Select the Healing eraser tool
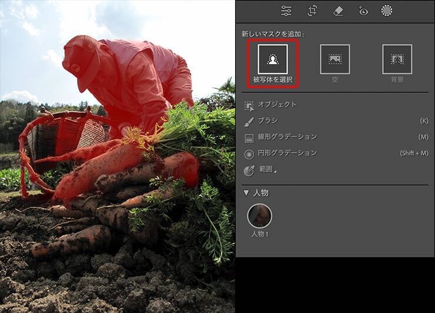The image size is (435, 313). tap(338, 11)
